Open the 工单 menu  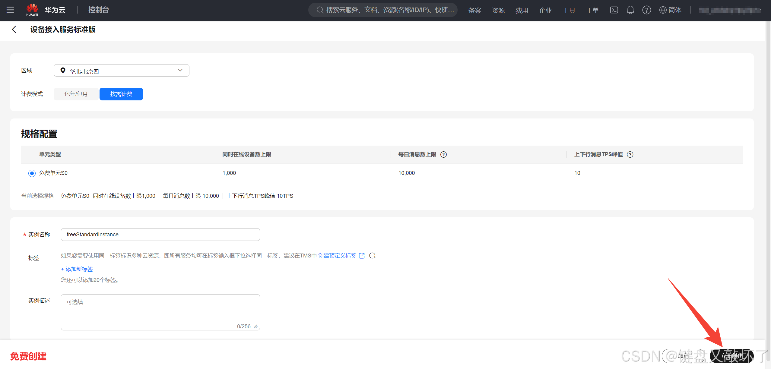pyautogui.click(x=592, y=11)
